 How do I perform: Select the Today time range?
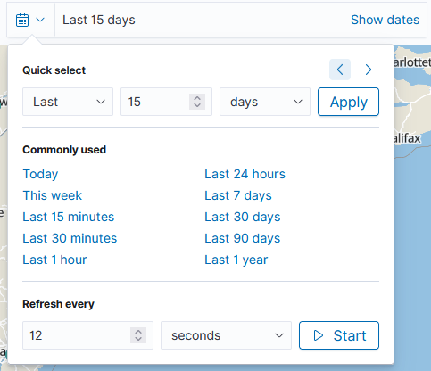40,174
